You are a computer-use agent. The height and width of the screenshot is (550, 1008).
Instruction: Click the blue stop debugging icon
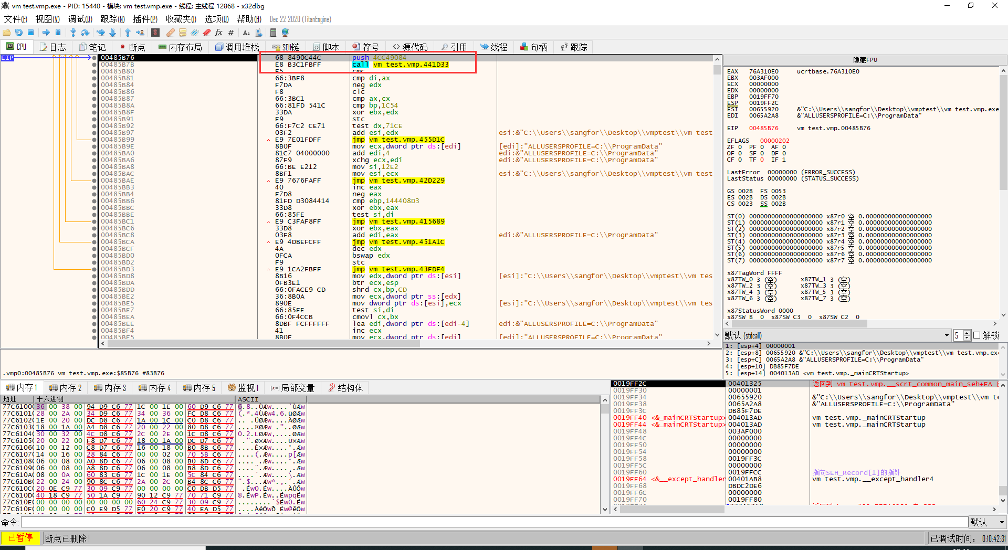pyautogui.click(x=31, y=33)
